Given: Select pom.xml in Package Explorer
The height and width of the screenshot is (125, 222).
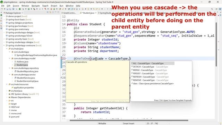Looking at the screenshot, I should (x=15, y=117).
